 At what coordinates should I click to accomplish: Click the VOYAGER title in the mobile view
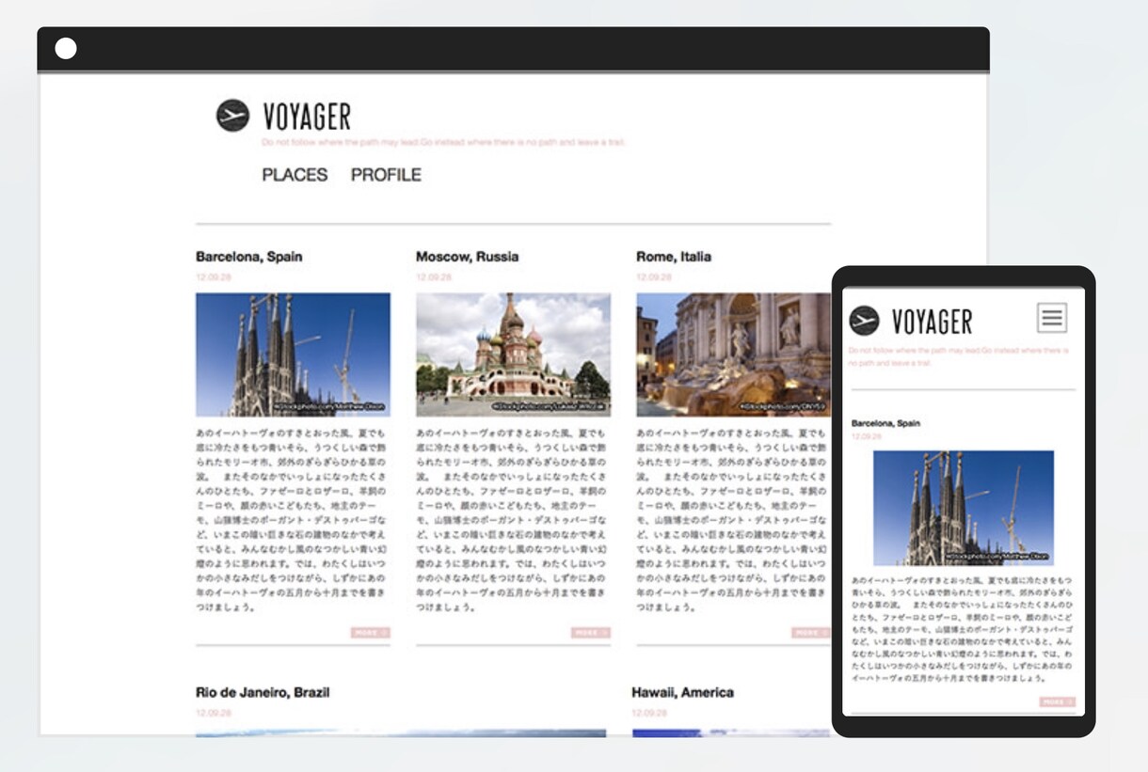(932, 322)
